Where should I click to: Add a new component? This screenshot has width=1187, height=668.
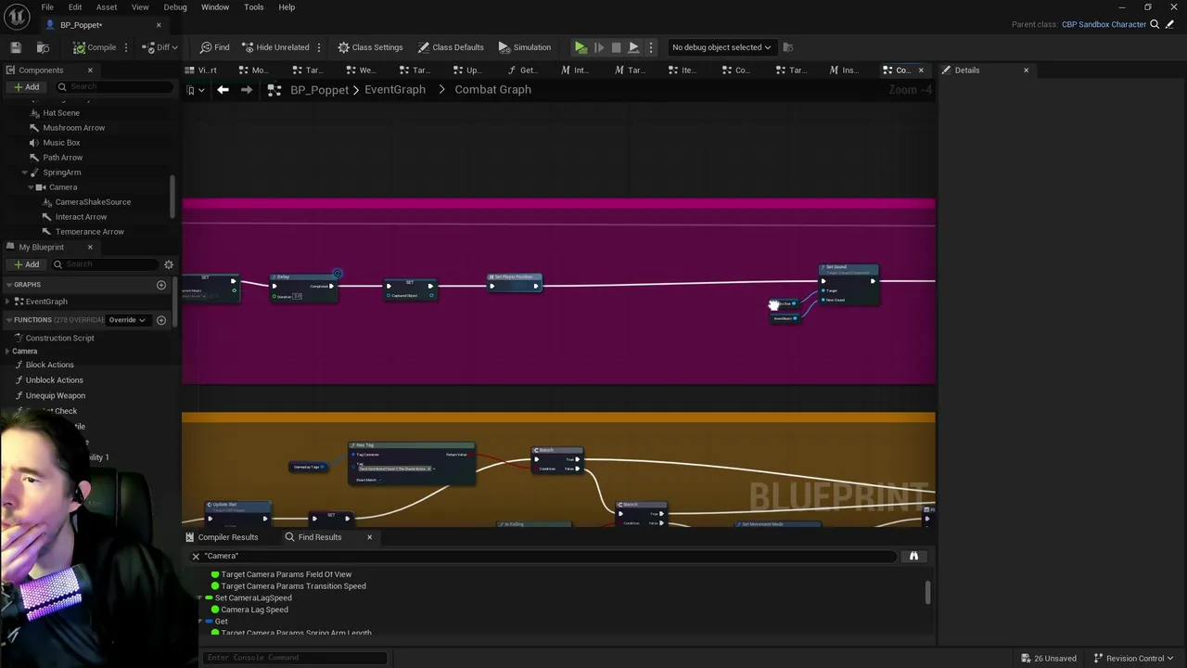pos(26,87)
